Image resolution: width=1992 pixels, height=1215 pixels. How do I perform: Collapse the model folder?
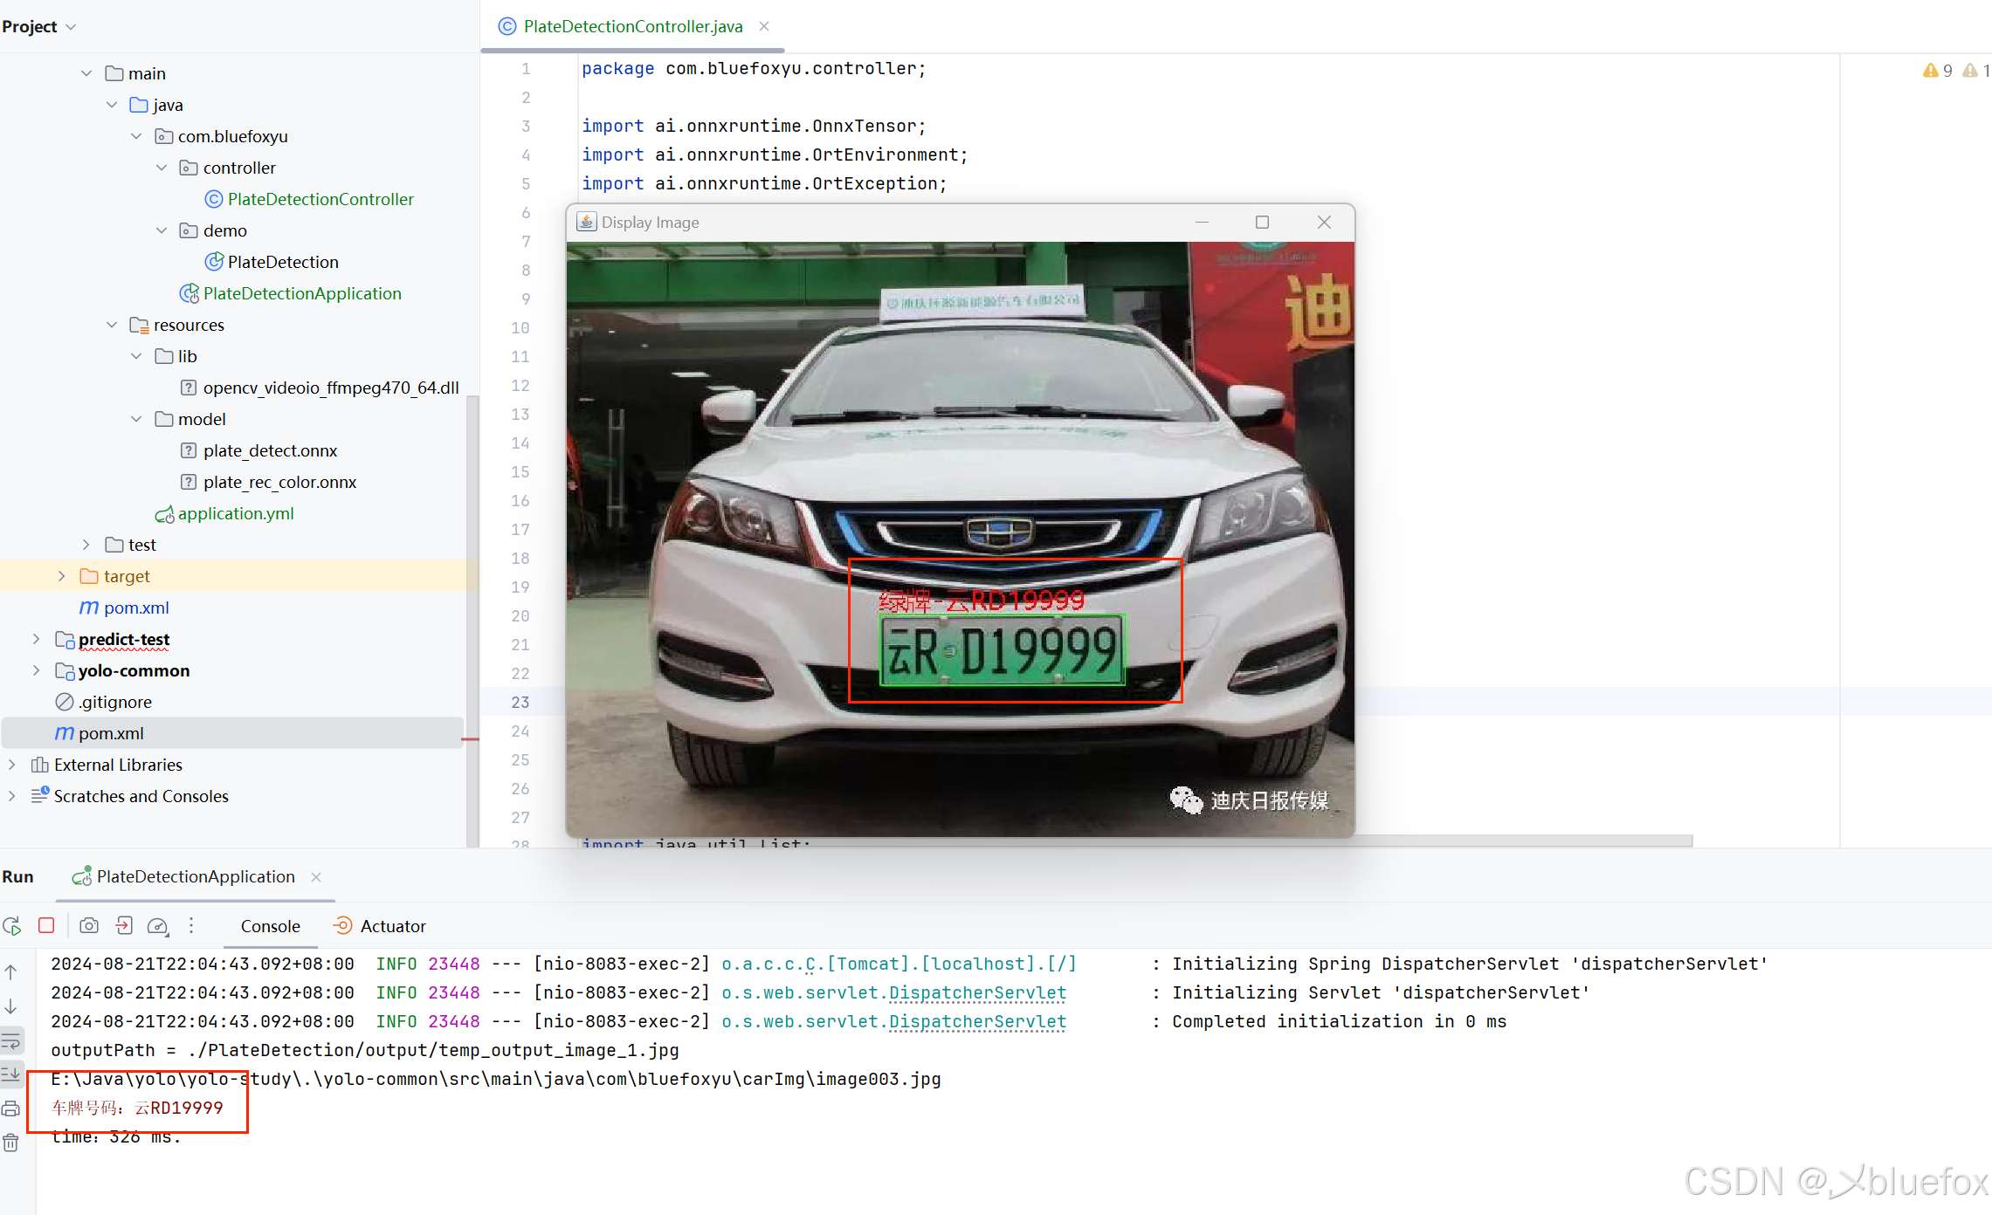pyautogui.click(x=136, y=419)
